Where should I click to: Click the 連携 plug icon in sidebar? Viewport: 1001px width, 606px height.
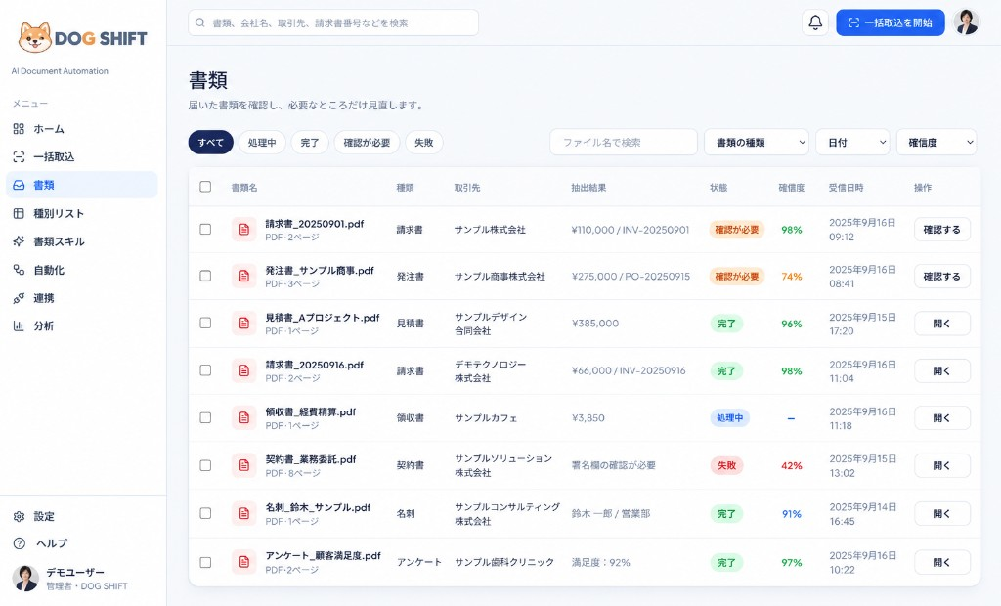coord(19,298)
